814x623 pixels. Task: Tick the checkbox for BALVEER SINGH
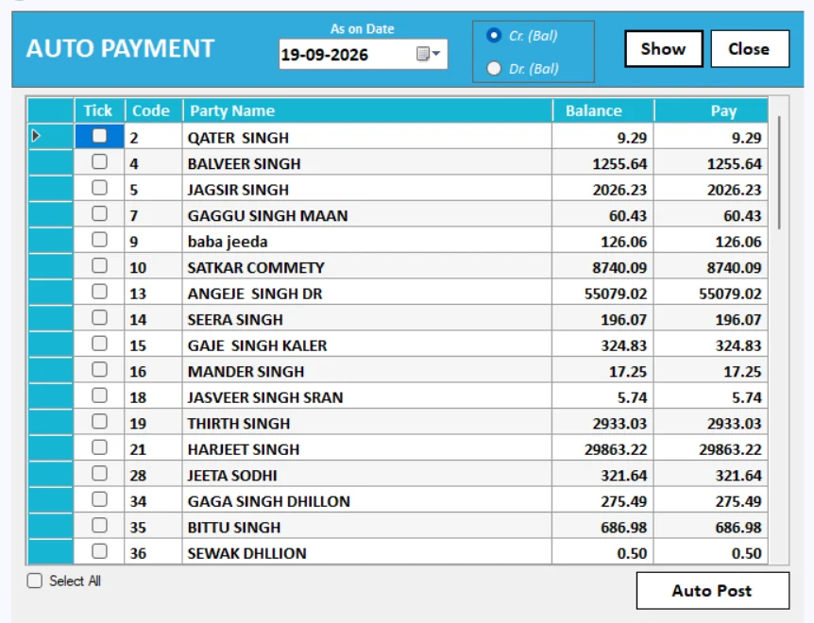pos(99,161)
